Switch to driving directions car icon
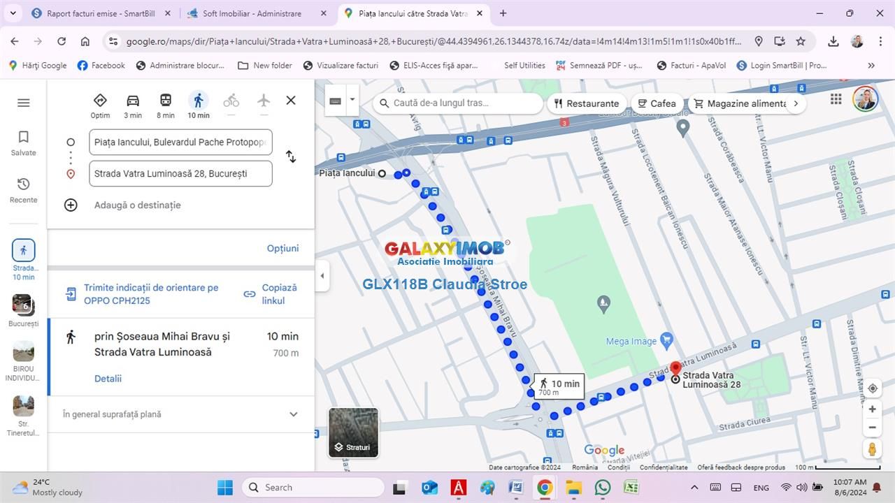This screenshot has width=895, height=503. [133, 101]
